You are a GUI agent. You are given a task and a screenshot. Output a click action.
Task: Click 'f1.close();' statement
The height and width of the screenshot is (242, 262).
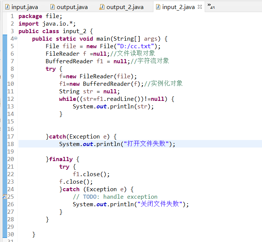tap(91, 174)
